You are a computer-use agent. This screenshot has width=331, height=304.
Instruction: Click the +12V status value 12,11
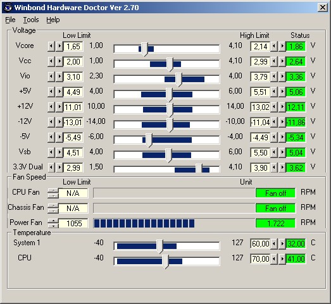tap(296, 107)
